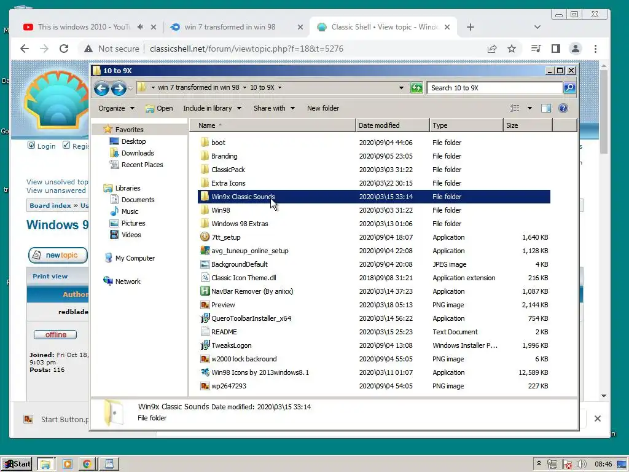Screen dimensions: 629x472
Task: Click the volume icon in system tray
Action: pyautogui.click(x=581, y=464)
